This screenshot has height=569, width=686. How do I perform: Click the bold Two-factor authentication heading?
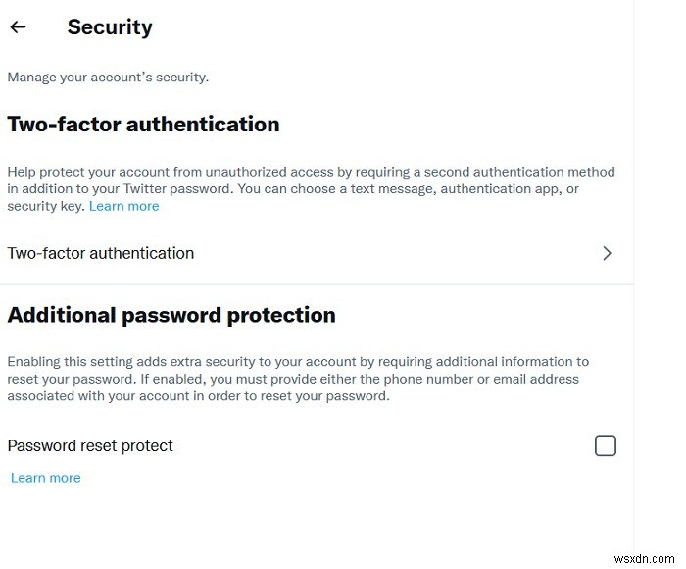coord(143,124)
